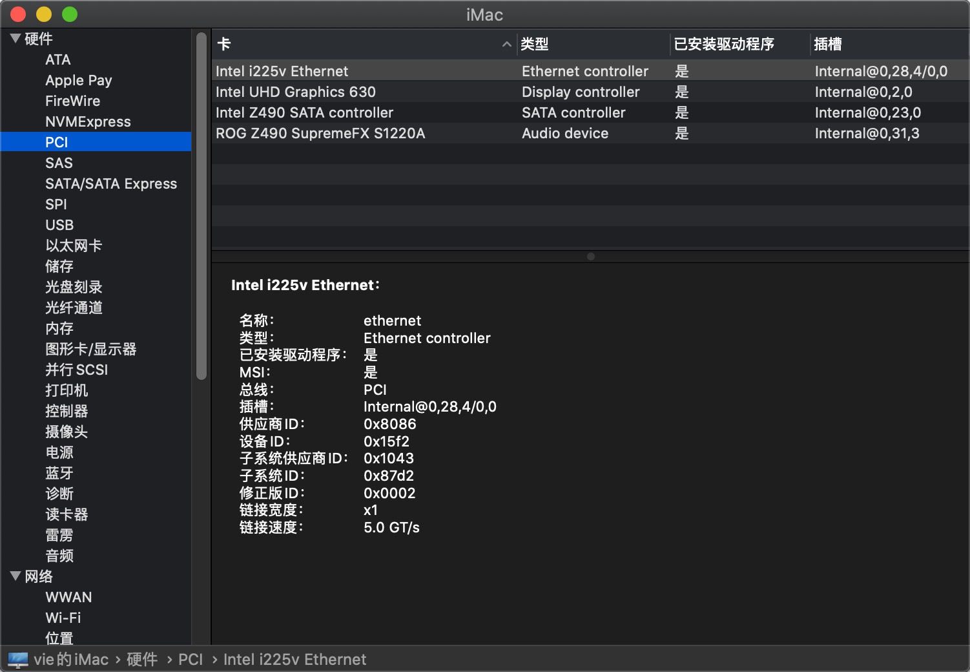
Task: Click the link speed value 5.0 GT/s
Action: point(391,527)
